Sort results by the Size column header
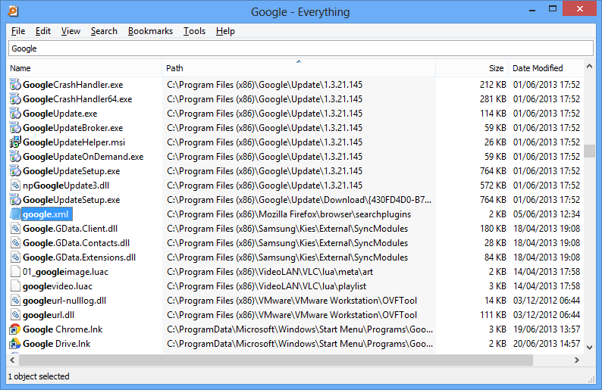This screenshot has height=390, width=602. tap(472, 68)
